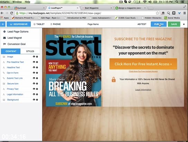Toggle visibility eye for Opt-In Form
Viewport: 188px width, 142px height.
[34, 73]
